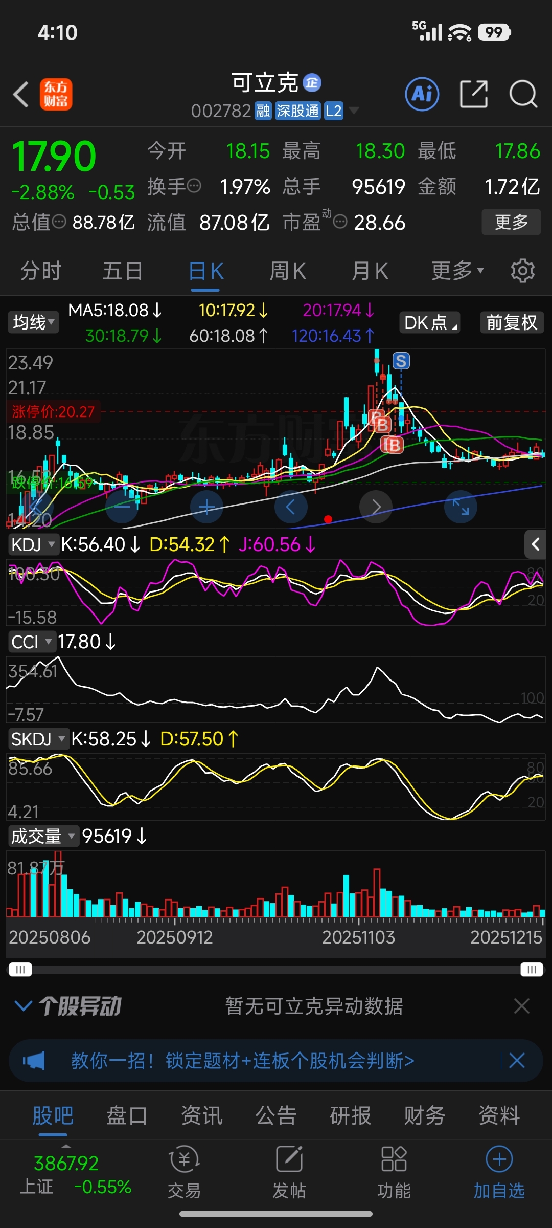Tap the 换手 info circle icon
The height and width of the screenshot is (1228, 552).
pos(194,186)
